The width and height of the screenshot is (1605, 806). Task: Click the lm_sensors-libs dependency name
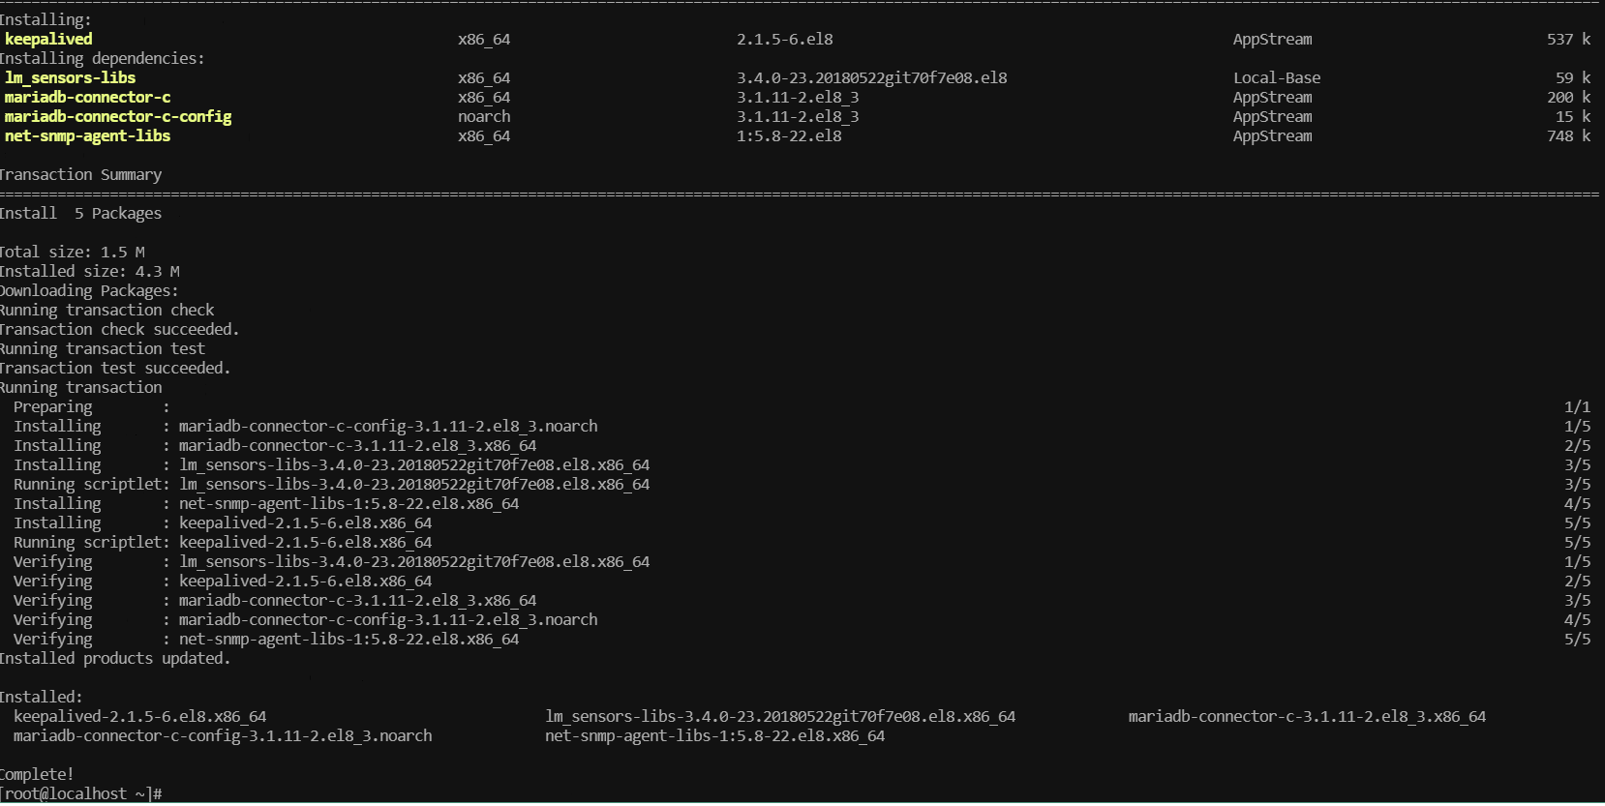pyautogui.click(x=70, y=78)
